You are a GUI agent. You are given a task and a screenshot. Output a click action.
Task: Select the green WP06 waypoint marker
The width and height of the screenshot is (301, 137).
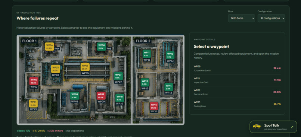(101, 47)
